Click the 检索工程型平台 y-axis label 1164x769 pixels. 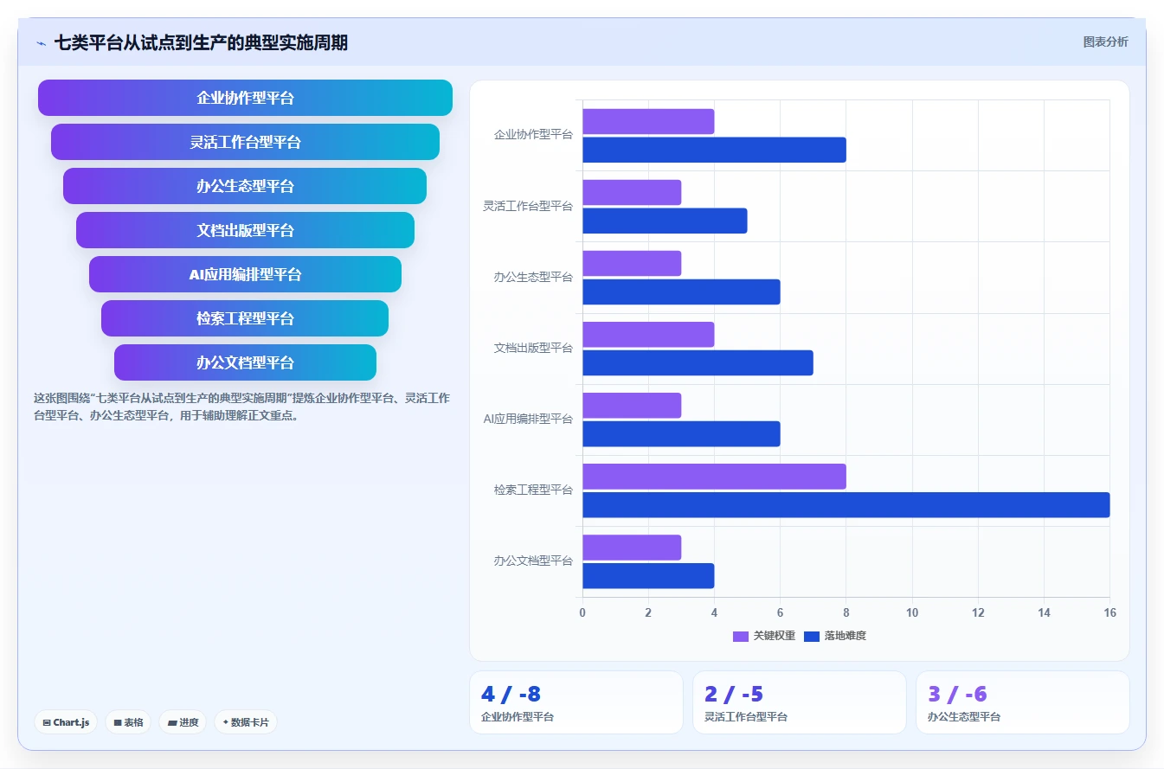tap(533, 490)
